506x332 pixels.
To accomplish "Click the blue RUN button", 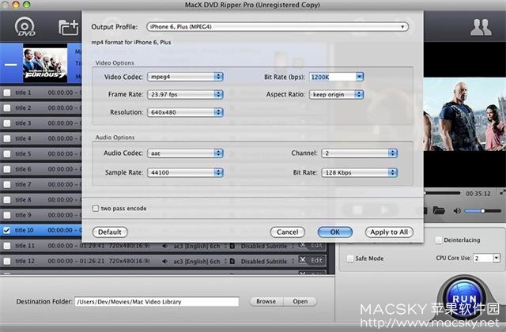I will (x=464, y=299).
